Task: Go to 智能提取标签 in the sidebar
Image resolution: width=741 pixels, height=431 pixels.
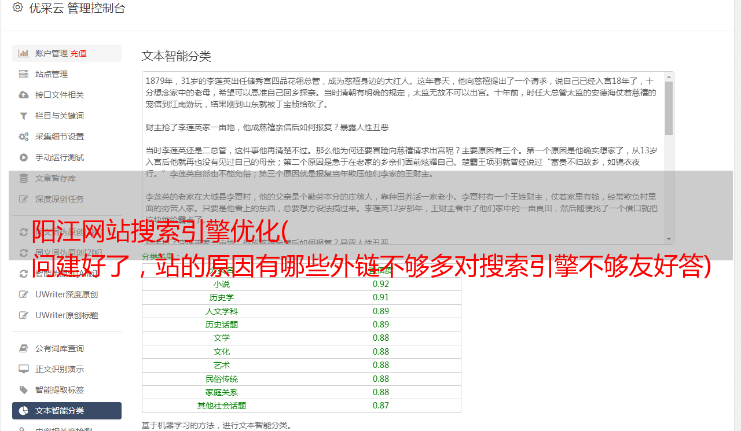Action: 67,390
